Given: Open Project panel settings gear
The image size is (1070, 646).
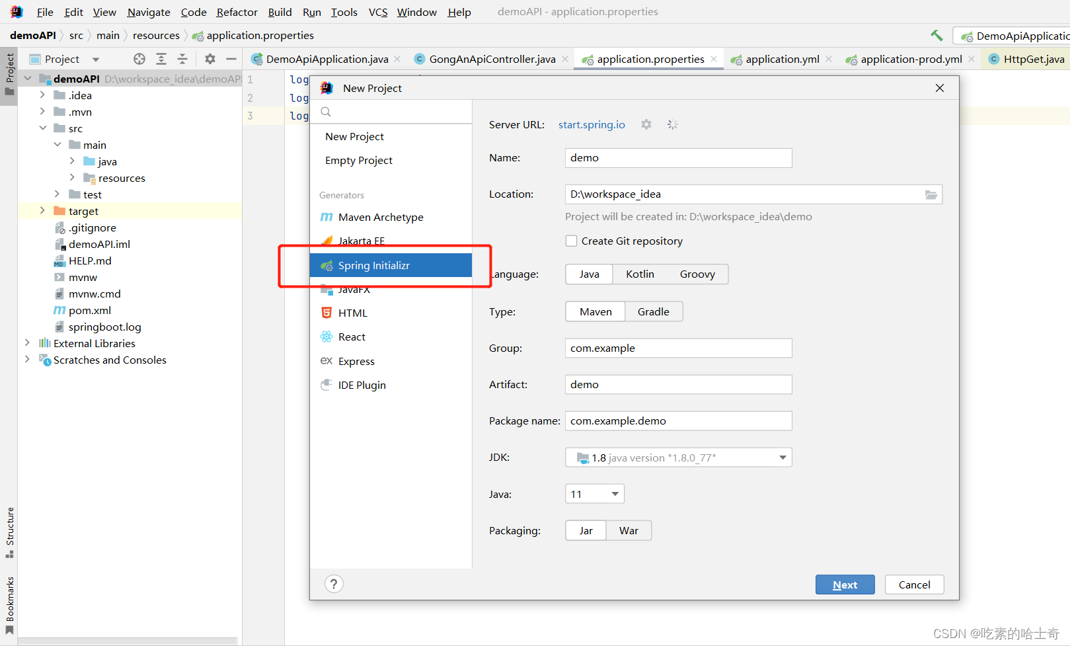Looking at the screenshot, I should click(x=210, y=59).
